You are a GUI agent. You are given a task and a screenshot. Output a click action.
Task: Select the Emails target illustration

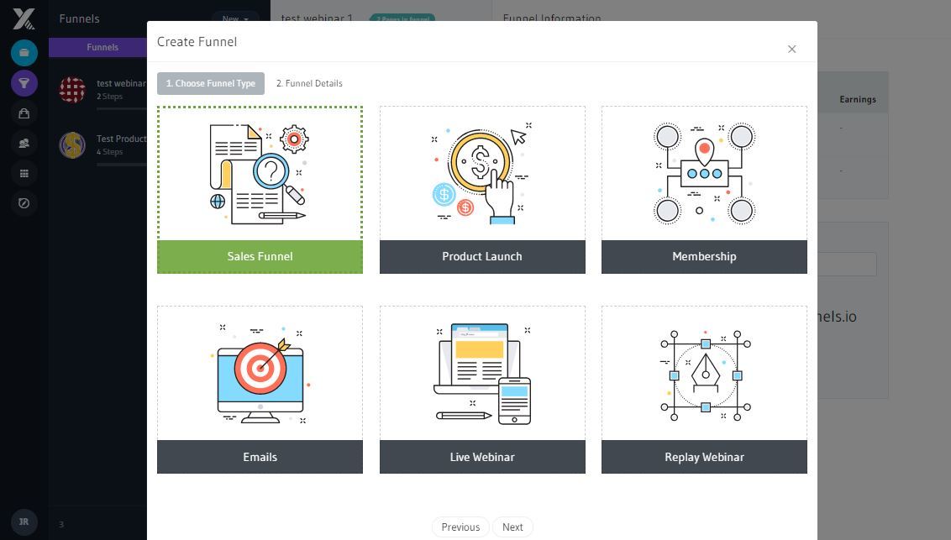pos(260,374)
